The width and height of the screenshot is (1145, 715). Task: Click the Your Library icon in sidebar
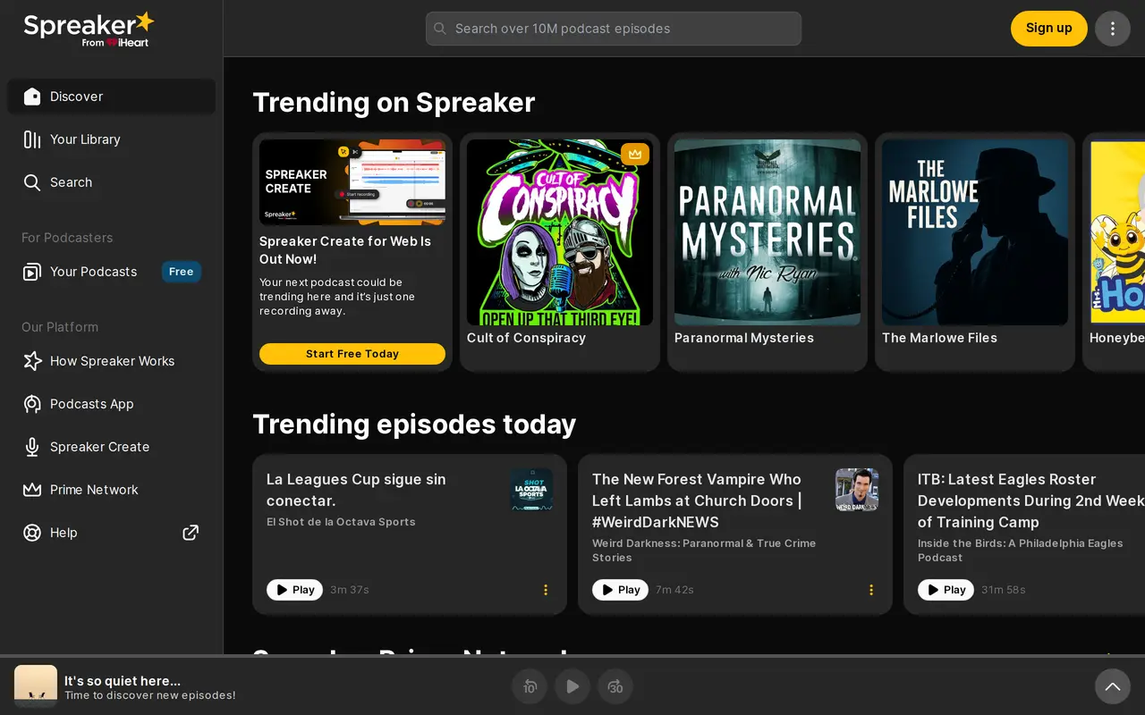(x=32, y=139)
